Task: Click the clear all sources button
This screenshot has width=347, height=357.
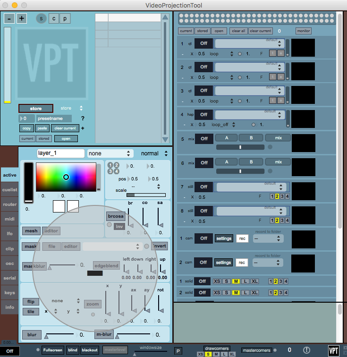Action: pyautogui.click(x=238, y=31)
